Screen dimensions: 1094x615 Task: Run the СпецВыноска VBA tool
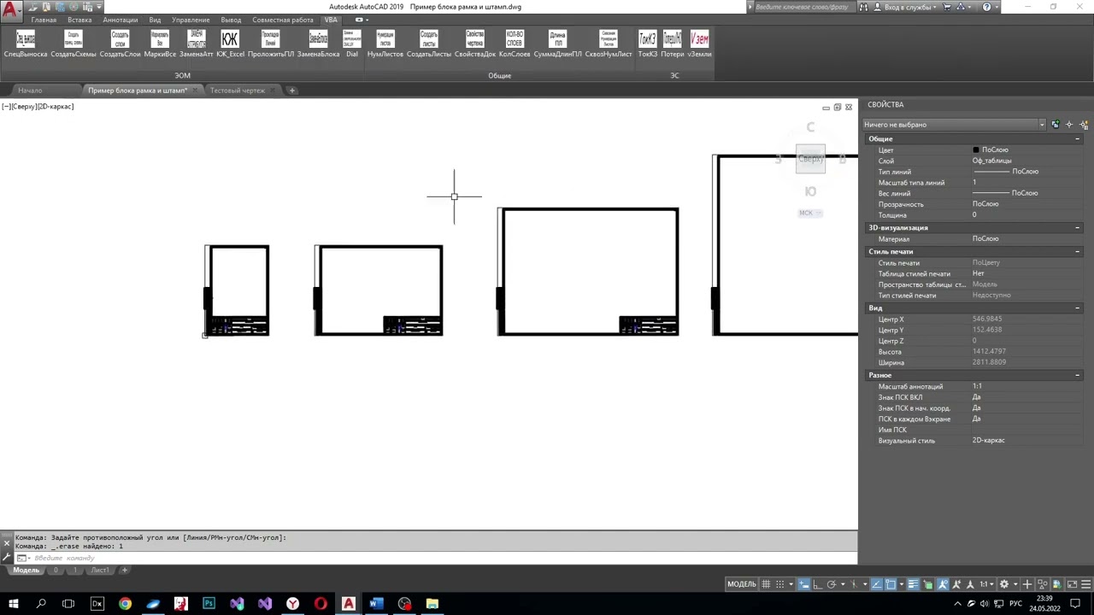[x=26, y=44]
